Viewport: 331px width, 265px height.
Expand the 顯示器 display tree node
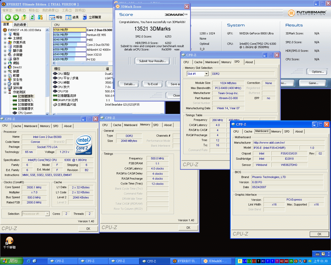pos(5,51)
